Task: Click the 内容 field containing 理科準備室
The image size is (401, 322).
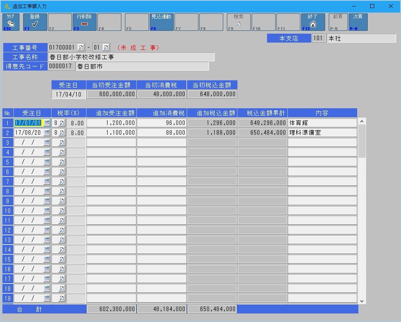Action: coord(322,133)
